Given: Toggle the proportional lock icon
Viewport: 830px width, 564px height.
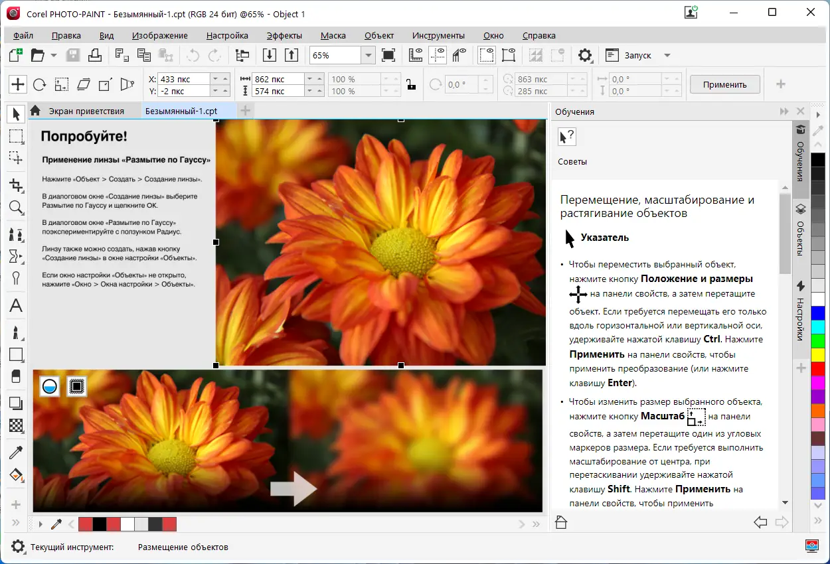Looking at the screenshot, I should (411, 84).
